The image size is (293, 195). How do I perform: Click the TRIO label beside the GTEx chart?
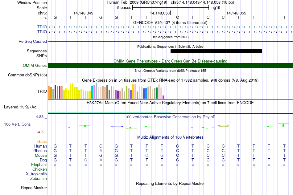pos(42,91)
